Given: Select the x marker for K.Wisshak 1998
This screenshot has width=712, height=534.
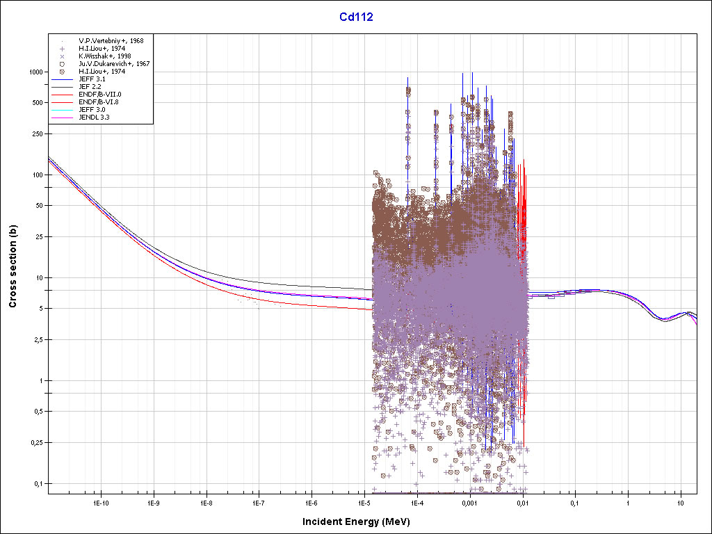Looking at the screenshot, I should (x=62, y=56).
